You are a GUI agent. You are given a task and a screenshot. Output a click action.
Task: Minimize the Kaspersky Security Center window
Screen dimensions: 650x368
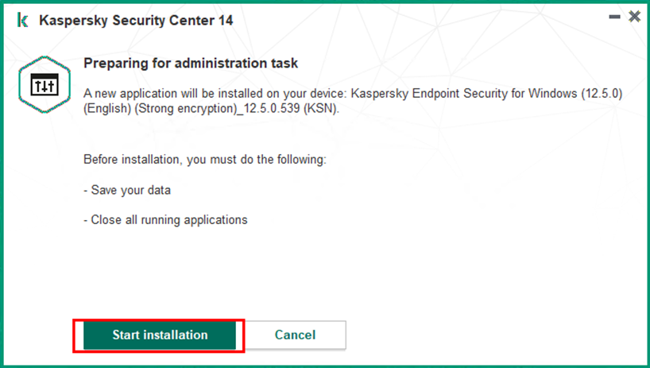pos(614,17)
